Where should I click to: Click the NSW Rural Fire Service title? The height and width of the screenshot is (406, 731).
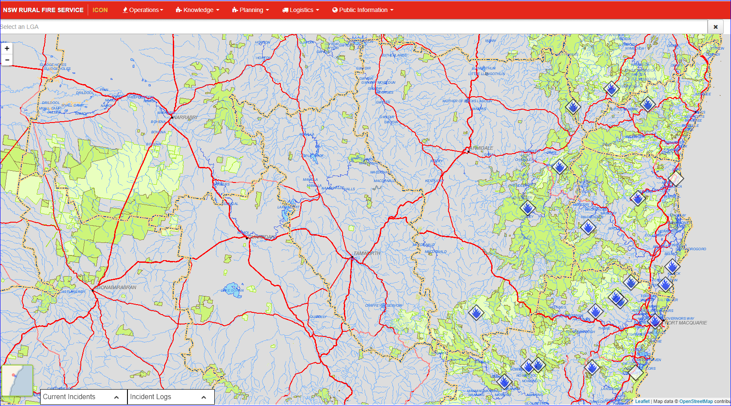coord(43,10)
